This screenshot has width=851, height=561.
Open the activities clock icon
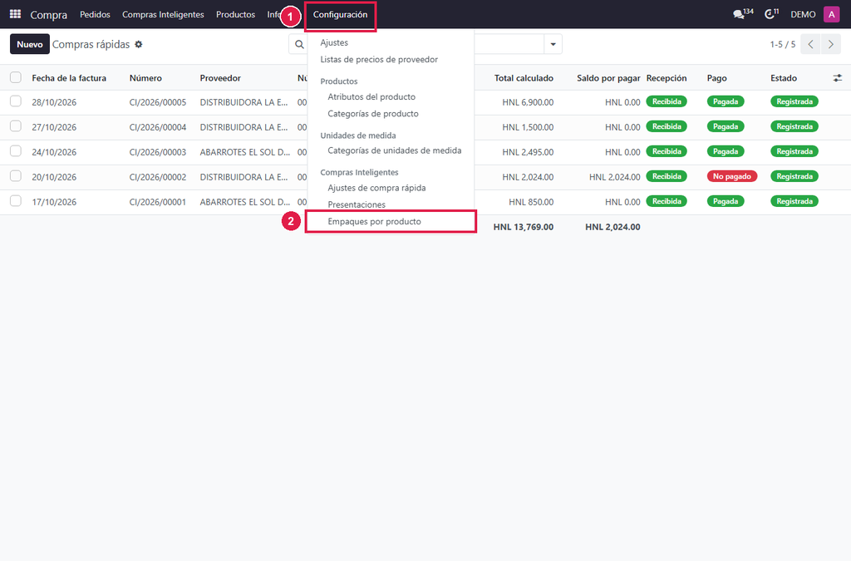769,15
